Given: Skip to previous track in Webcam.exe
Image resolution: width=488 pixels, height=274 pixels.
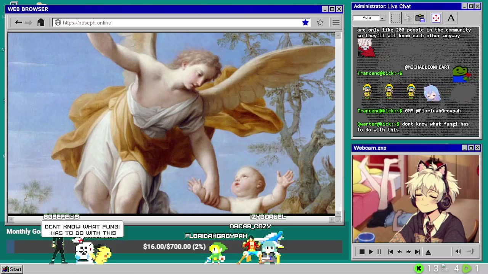Looking at the screenshot, I should (x=390, y=252).
